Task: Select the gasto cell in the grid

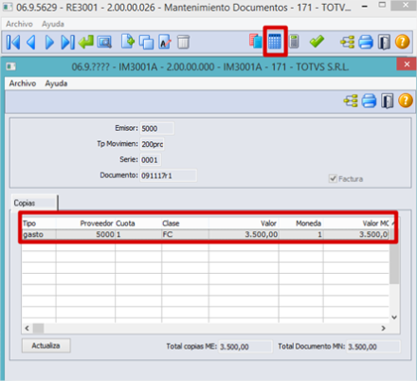Action: click(39, 234)
